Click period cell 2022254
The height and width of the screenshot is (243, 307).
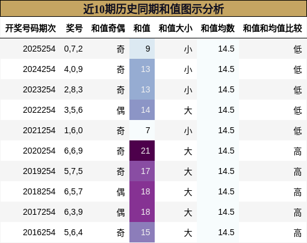click(x=39, y=110)
